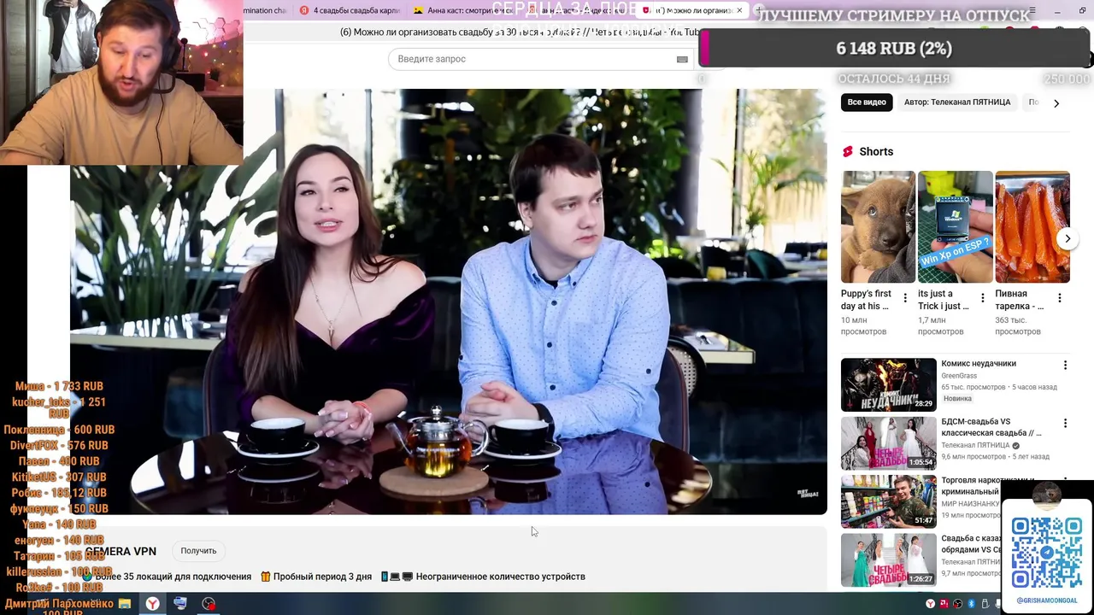The image size is (1094, 615).
Task: Open menu for Комикс неудачники video
Action: (1065, 366)
